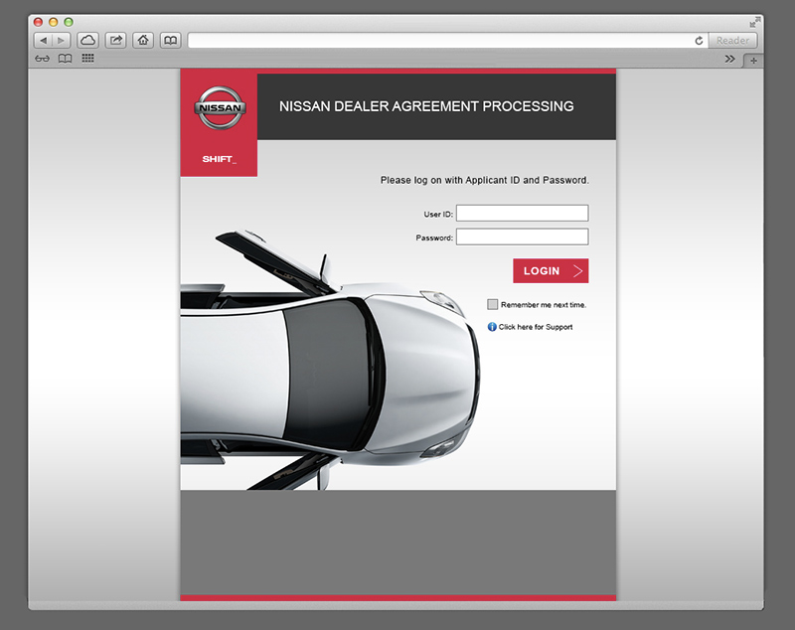Switch to Reader view
This screenshot has height=630, width=795.
[x=732, y=40]
